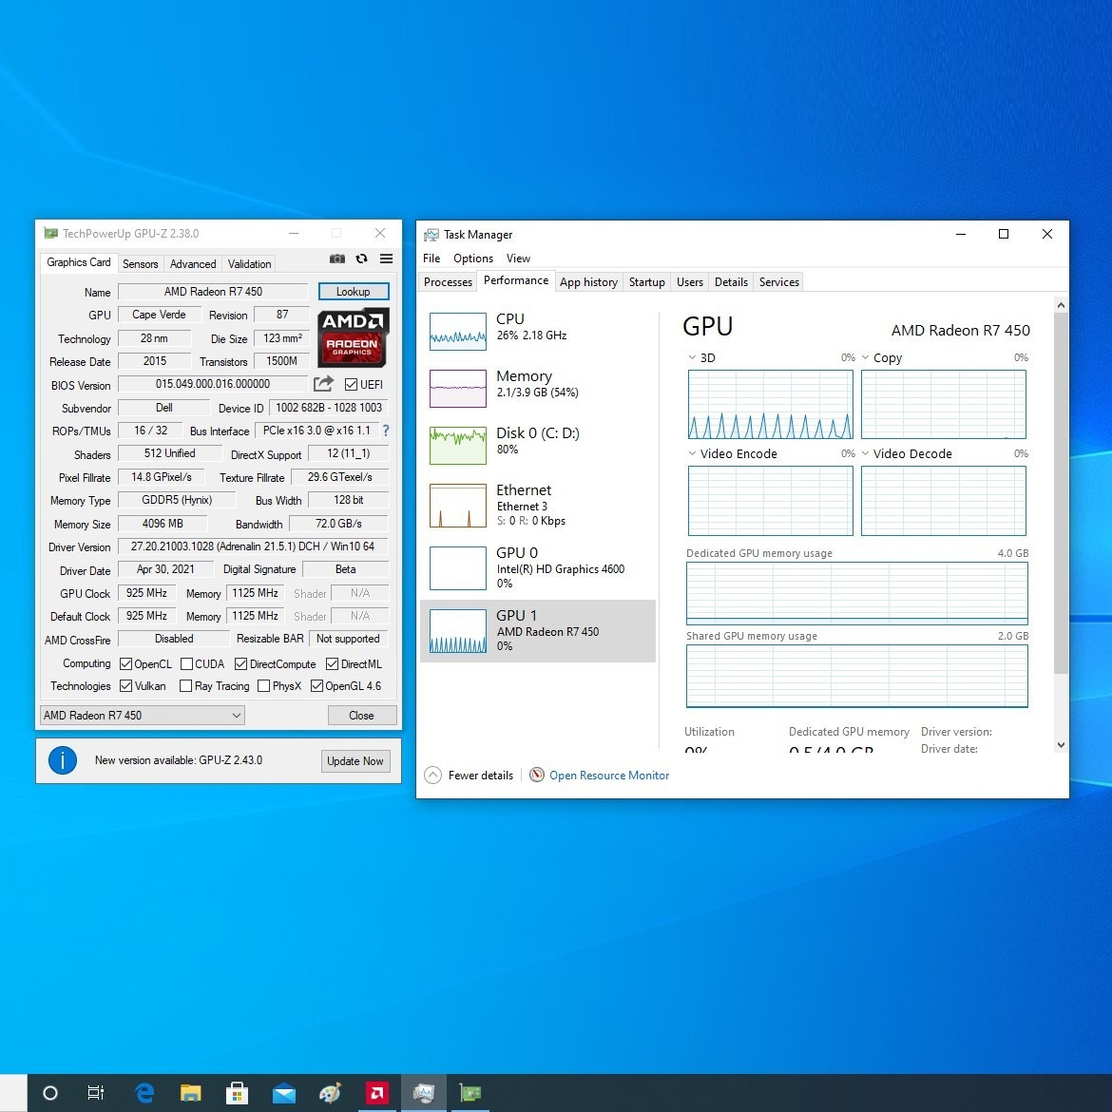This screenshot has width=1112, height=1112.
Task: Switch to the Sensors tab
Action: (x=140, y=264)
